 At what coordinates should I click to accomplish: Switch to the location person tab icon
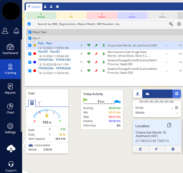tap(51, 7)
